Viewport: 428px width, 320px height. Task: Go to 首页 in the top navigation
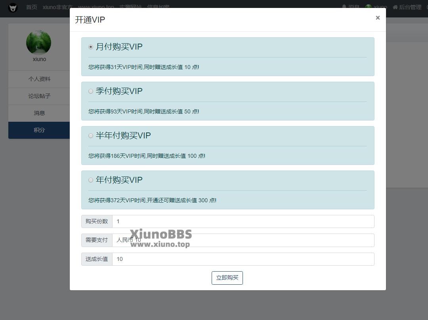click(32, 7)
